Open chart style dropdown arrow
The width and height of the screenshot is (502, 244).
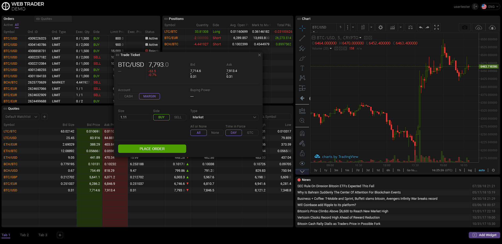click(x=371, y=27)
